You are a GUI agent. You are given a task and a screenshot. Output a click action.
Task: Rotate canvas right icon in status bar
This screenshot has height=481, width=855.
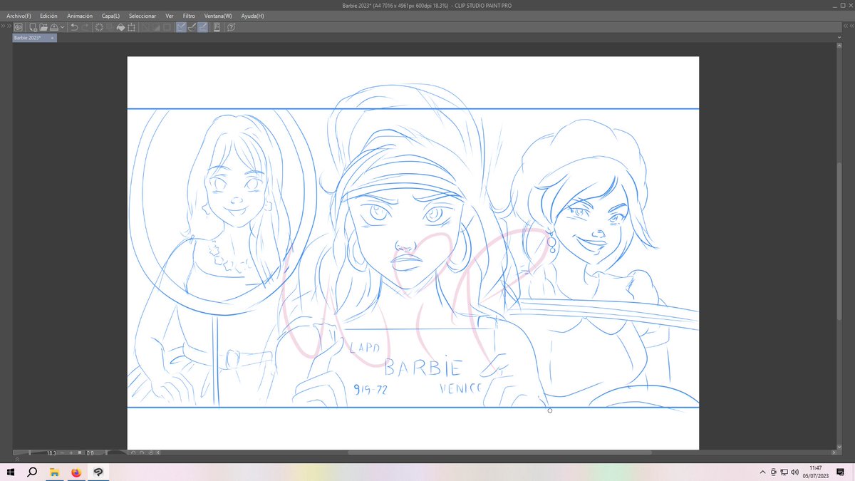142,452
